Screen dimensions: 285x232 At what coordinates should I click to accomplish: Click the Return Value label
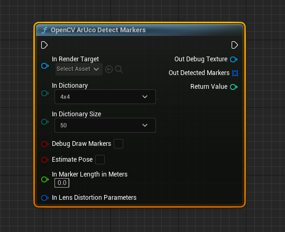point(209,87)
